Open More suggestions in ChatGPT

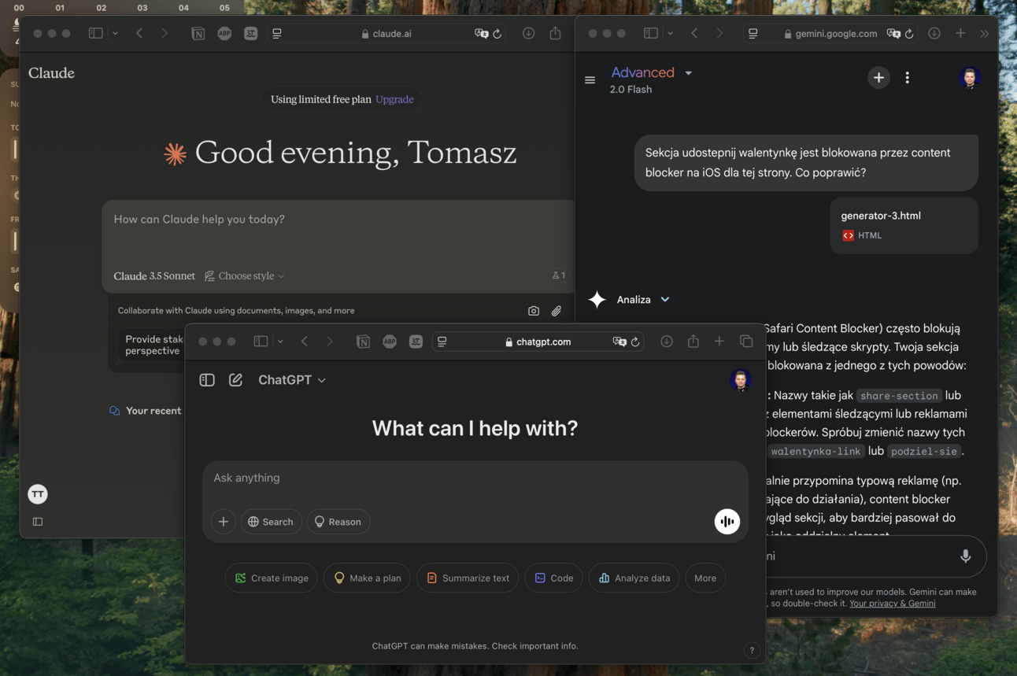coord(705,578)
